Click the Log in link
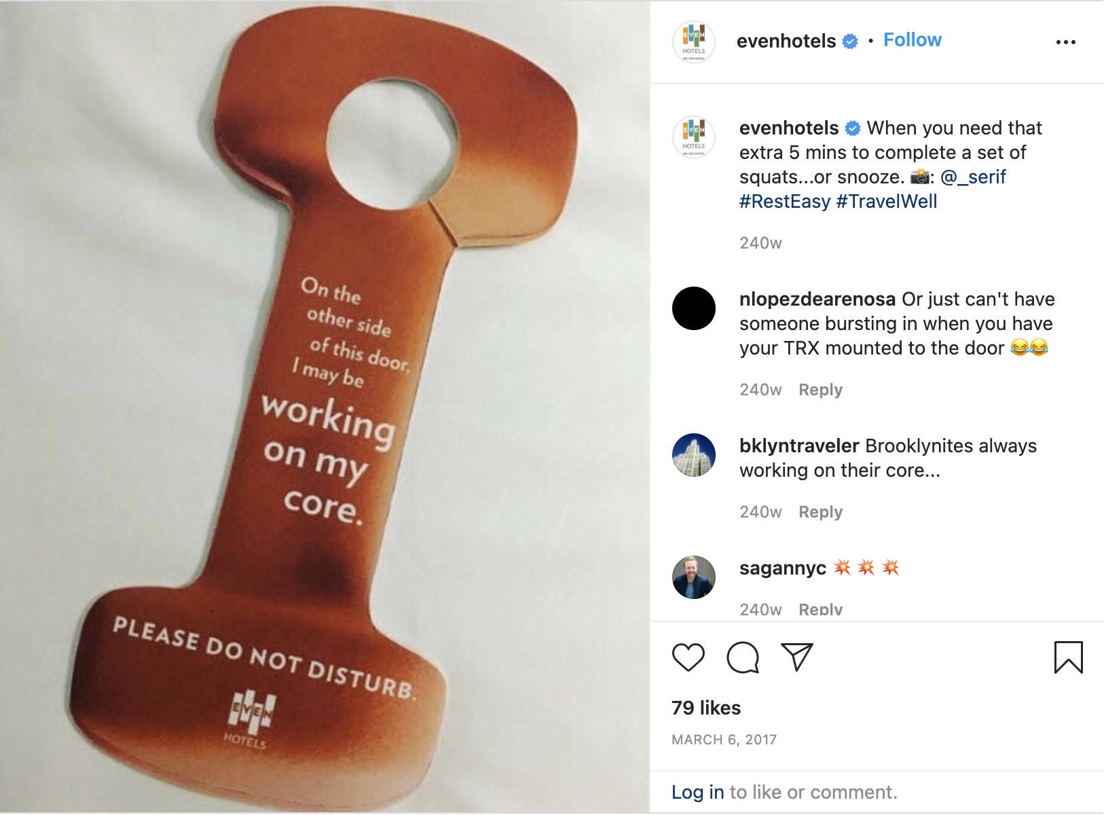 (698, 793)
